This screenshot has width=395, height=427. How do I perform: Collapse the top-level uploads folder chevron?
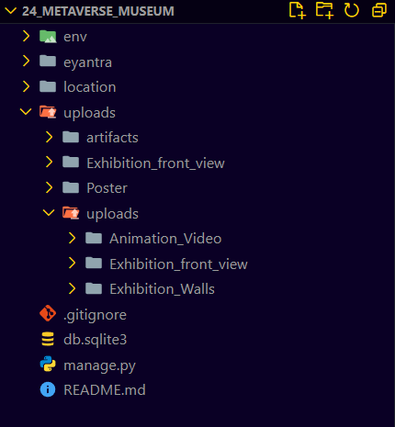pos(26,112)
